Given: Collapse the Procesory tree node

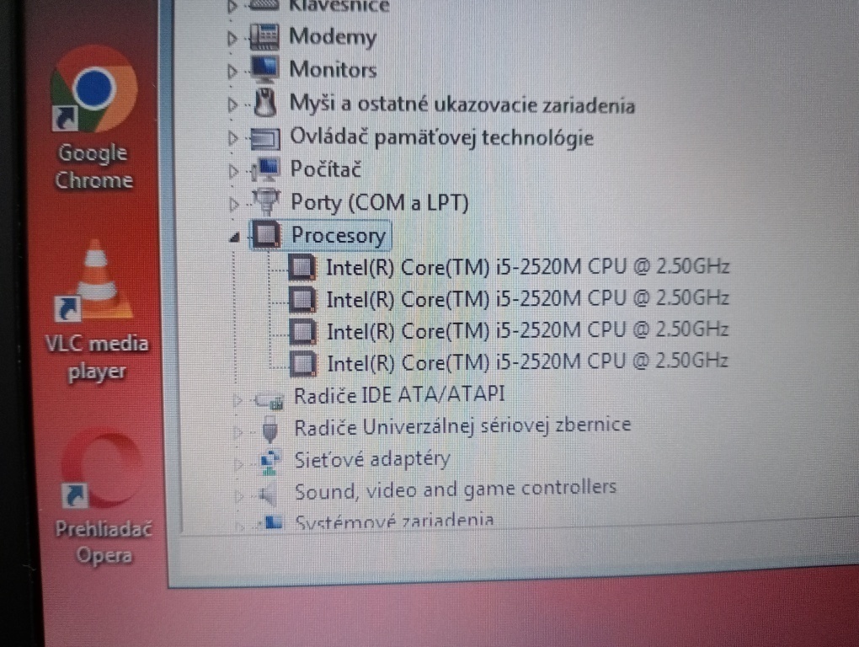Looking at the screenshot, I should pos(233,238).
